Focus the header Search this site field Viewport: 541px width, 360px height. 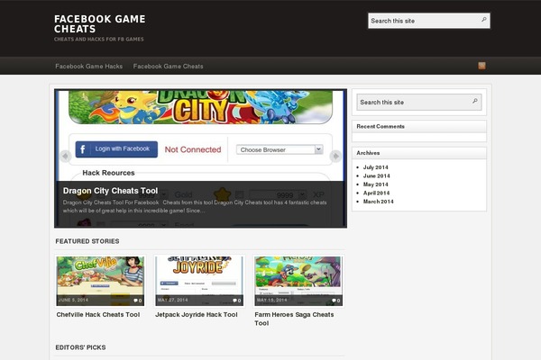pos(429,21)
